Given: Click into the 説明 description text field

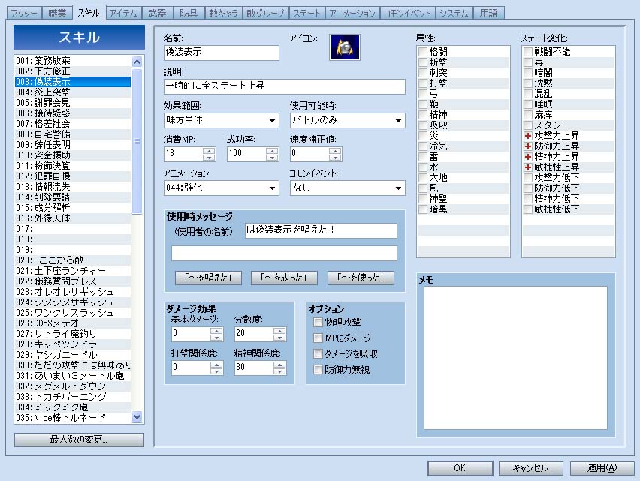Looking at the screenshot, I should 284,86.
